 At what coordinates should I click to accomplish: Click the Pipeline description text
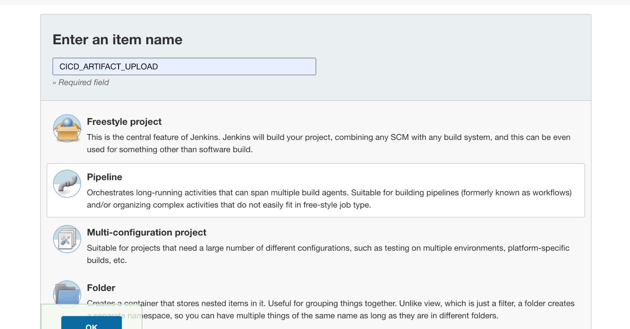pyautogui.click(x=315, y=199)
